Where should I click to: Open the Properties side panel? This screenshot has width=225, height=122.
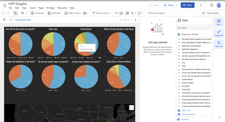(x=219, y=33)
